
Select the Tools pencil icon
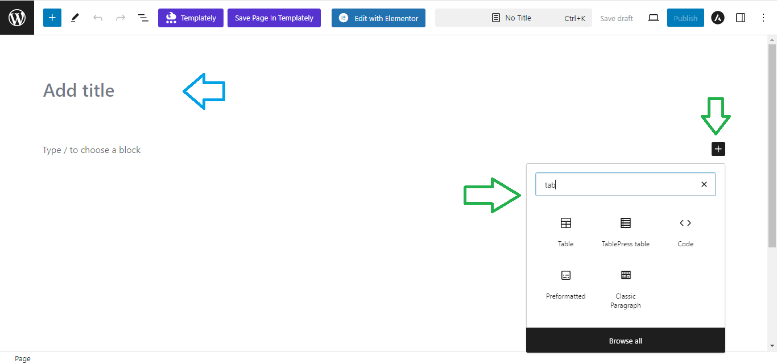pyautogui.click(x=75, y=18)
